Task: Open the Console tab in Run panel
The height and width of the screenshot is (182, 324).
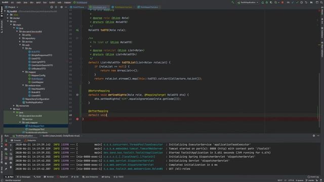Action: pyautogui.click(x=16, y=141)
